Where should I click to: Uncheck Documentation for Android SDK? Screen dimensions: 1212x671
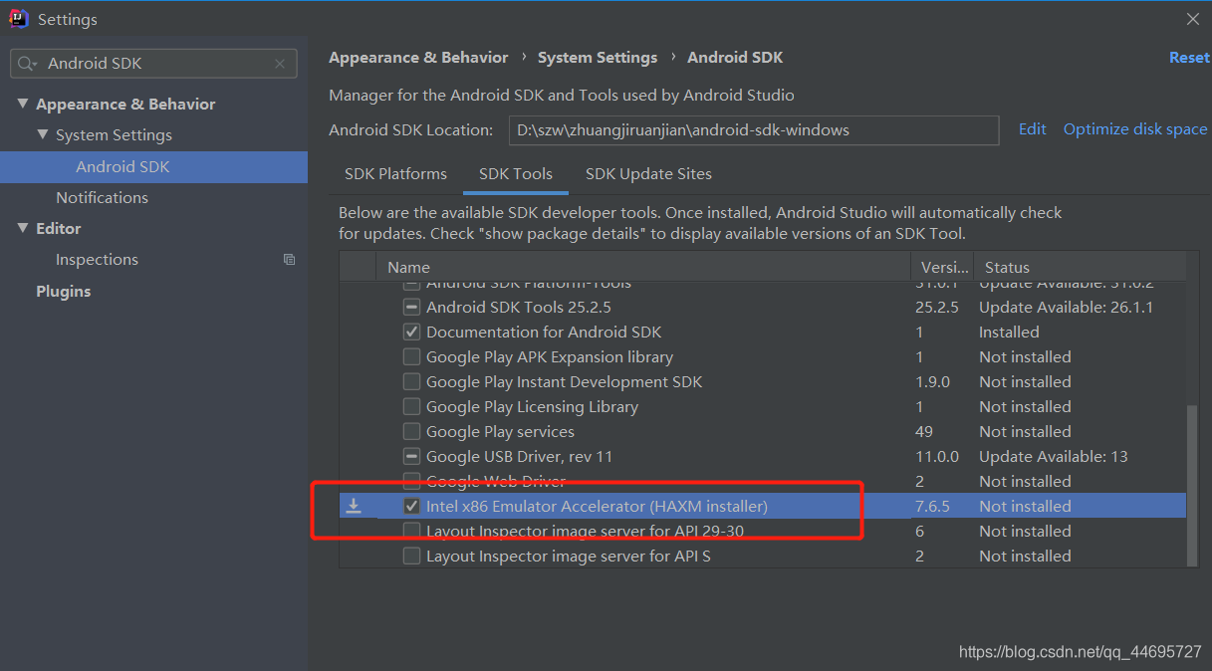411,333
